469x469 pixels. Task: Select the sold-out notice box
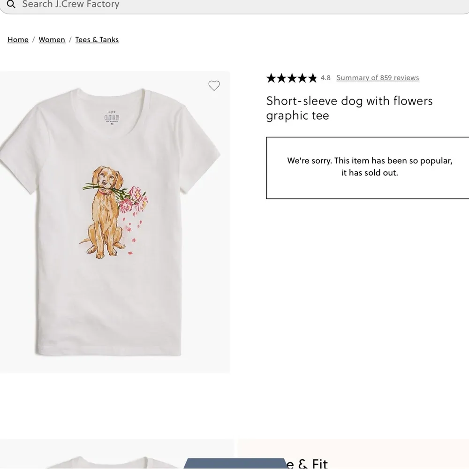[370, 168]
